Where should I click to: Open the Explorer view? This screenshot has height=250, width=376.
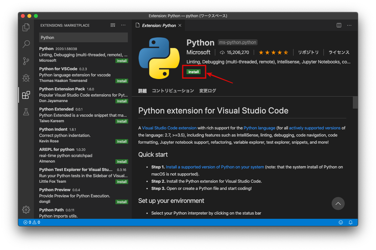(26, 28)
